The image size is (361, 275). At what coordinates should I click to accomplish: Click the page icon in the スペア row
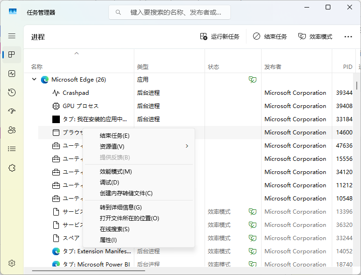click(56, 238)
